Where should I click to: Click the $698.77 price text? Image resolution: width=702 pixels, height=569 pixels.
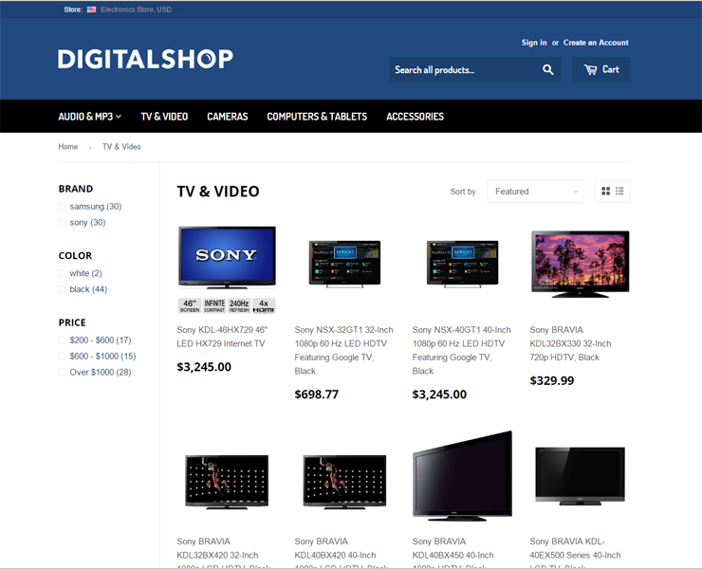[x=317, y=395]
